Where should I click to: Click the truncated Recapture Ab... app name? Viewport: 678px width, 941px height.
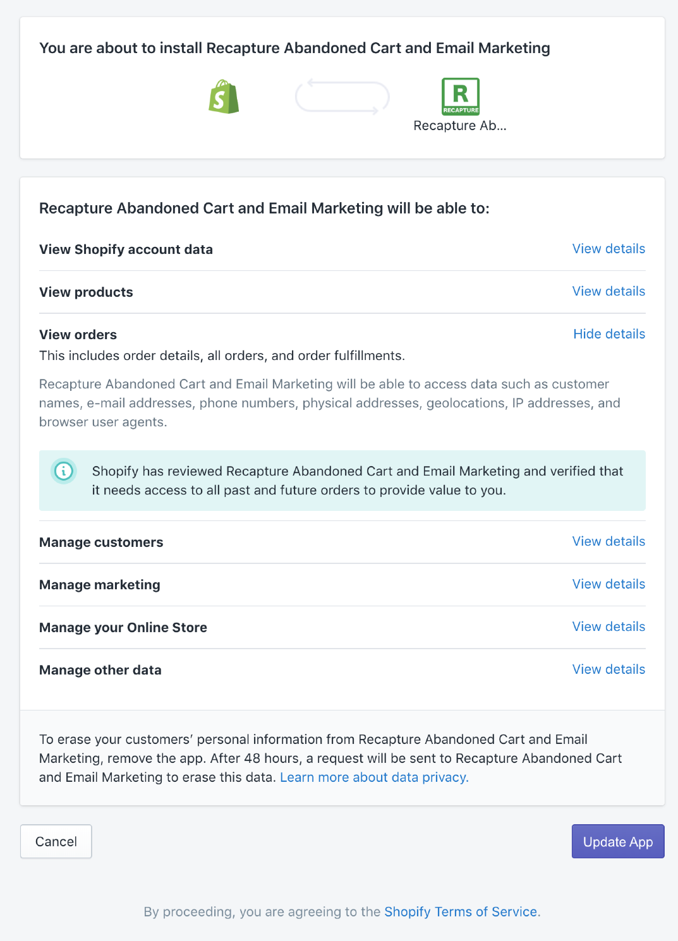pos(460,126)
